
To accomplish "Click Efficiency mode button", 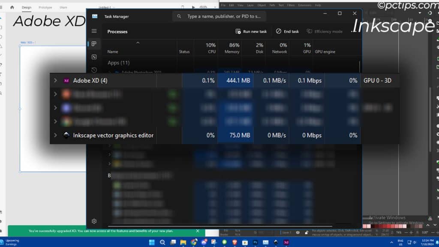I will point(325,31).
